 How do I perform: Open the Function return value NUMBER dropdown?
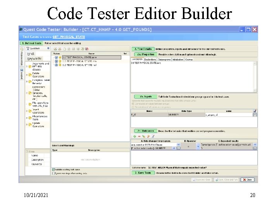point(174,148)
